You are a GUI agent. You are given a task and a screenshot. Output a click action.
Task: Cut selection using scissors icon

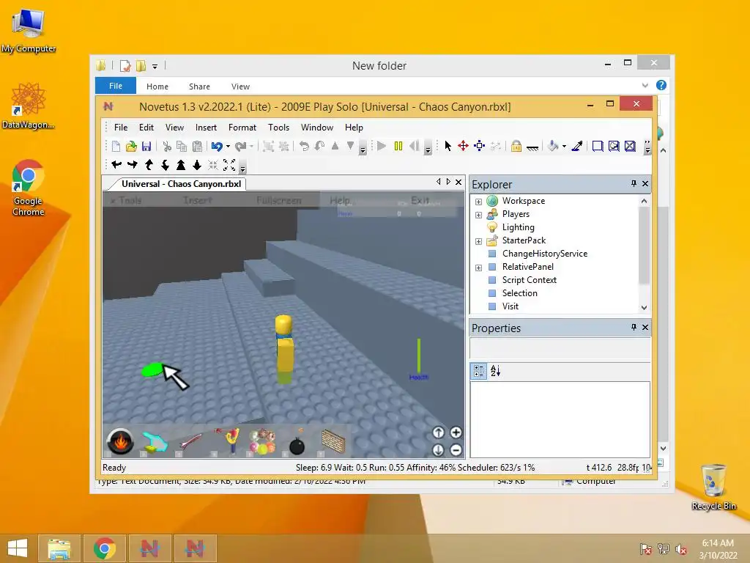click(167, 146)
